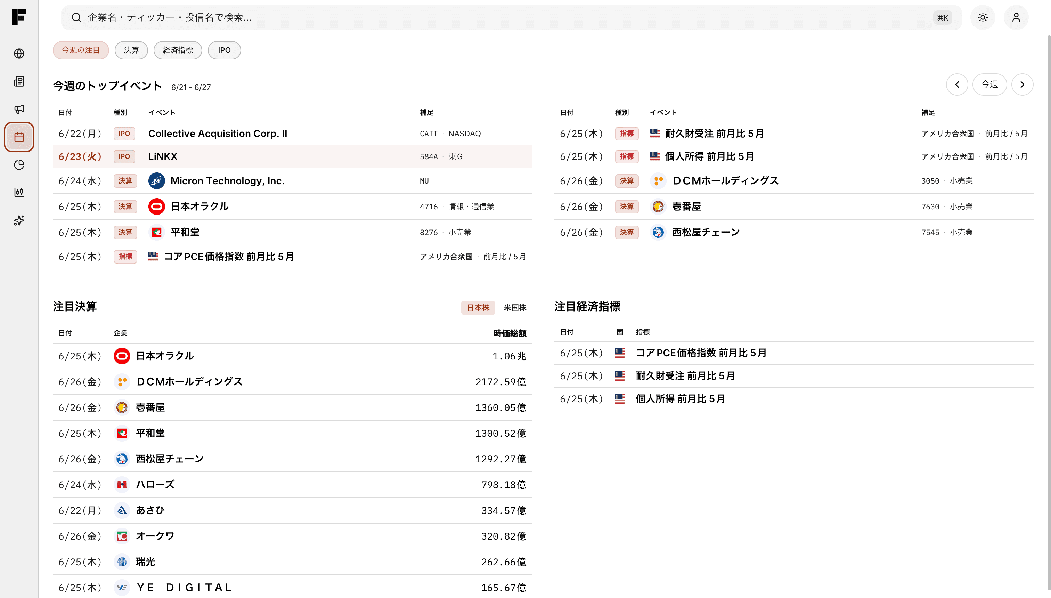
Task: Open the candlestick chart sidebar icon
Action: tap(19, 192)
